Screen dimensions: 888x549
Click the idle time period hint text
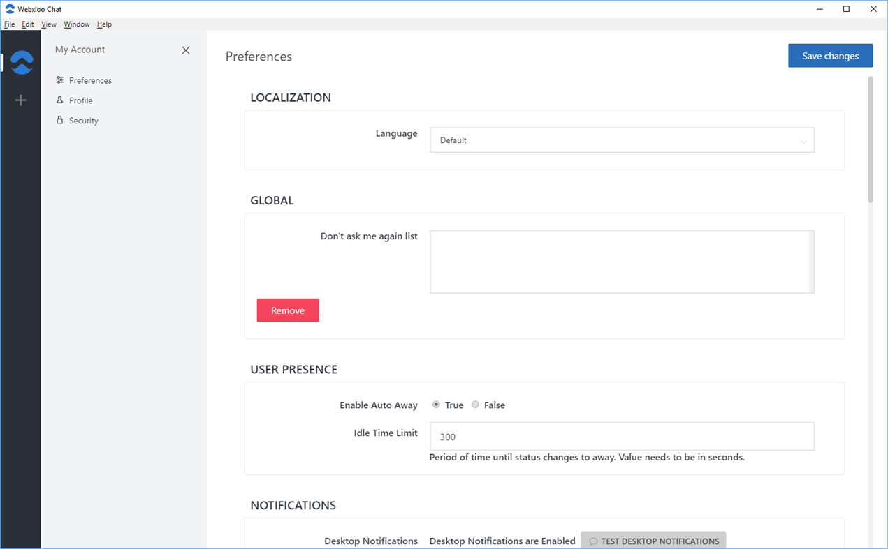point(587,458)
